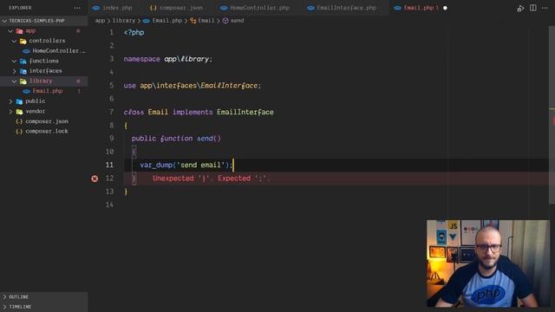Click breadcrumb segment 'library'

coord(124,21)
